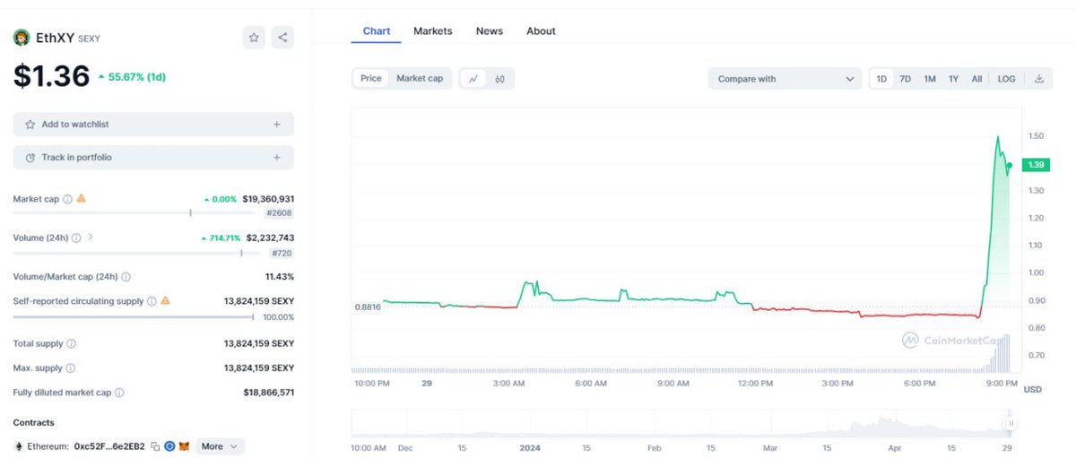Open Max. supply info icon
This screenshot has width=1076, height=458.
(71, 368)
